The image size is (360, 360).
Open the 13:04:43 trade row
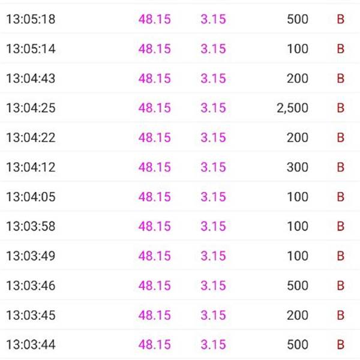[180, 78]
